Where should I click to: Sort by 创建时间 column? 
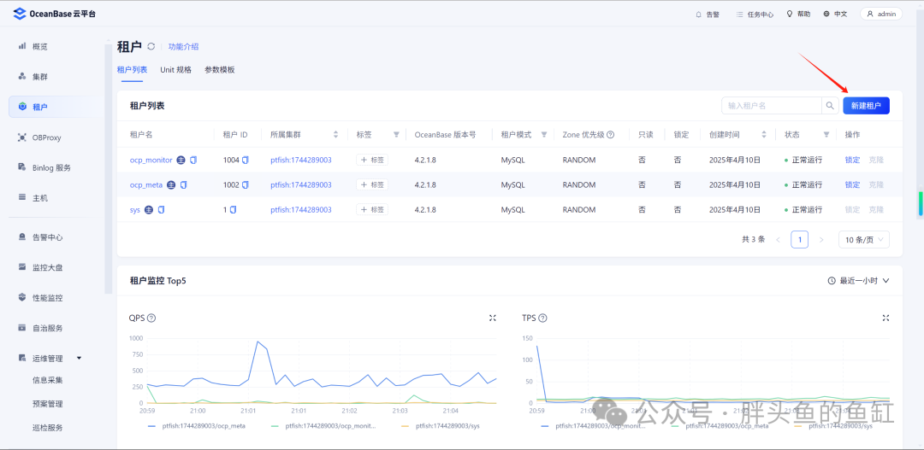(764, 135)
